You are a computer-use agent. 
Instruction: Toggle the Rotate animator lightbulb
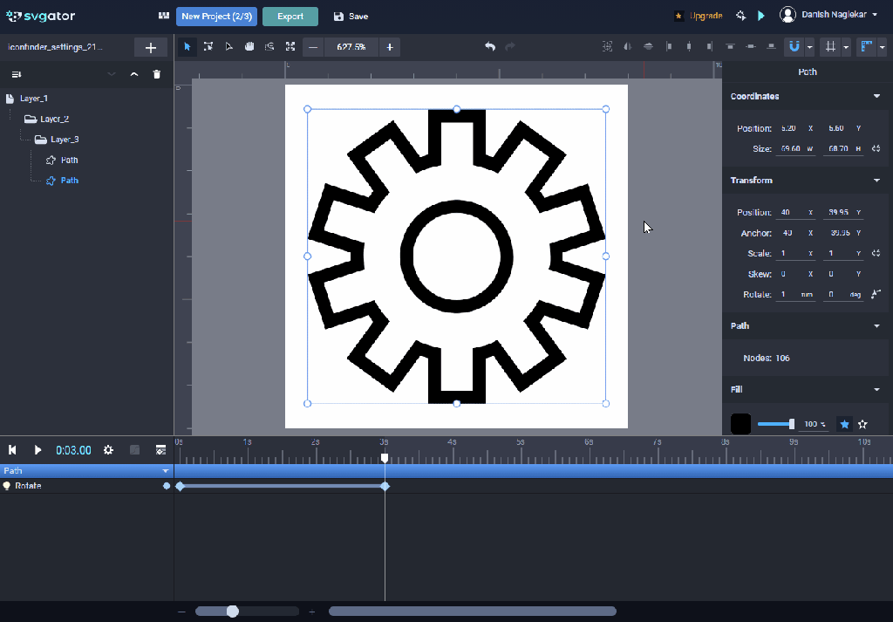pos(7,486)
